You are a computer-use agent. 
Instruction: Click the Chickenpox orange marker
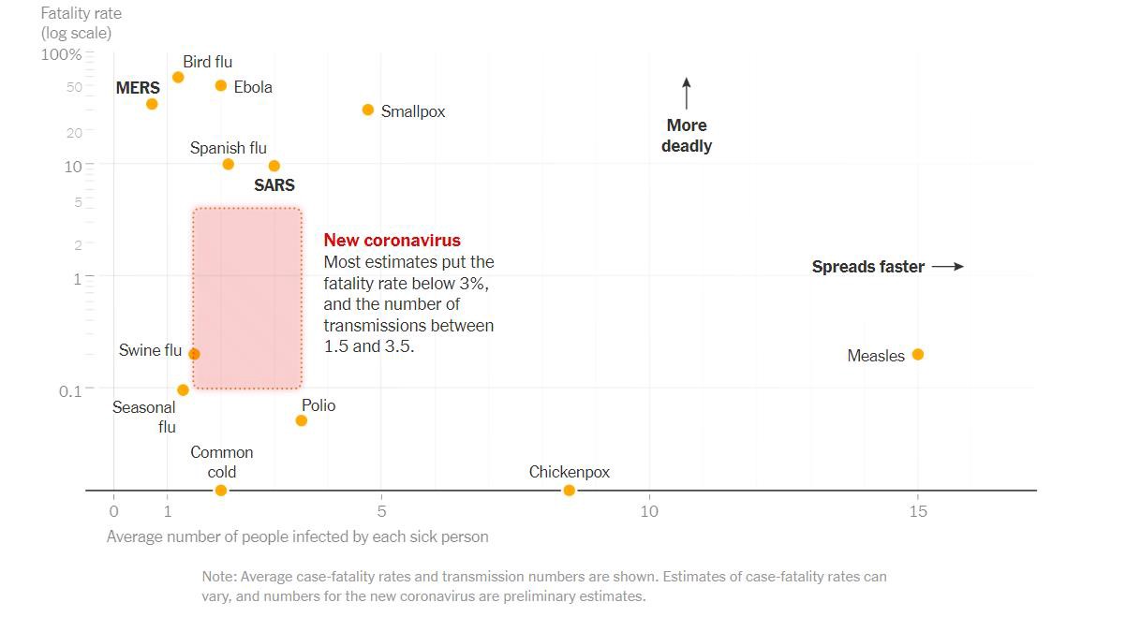point(569,491)
